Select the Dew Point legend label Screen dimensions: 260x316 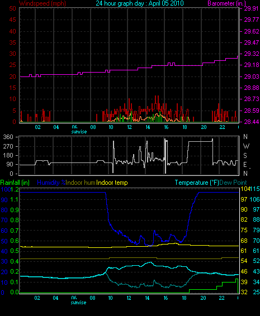[x=233, y=183]
